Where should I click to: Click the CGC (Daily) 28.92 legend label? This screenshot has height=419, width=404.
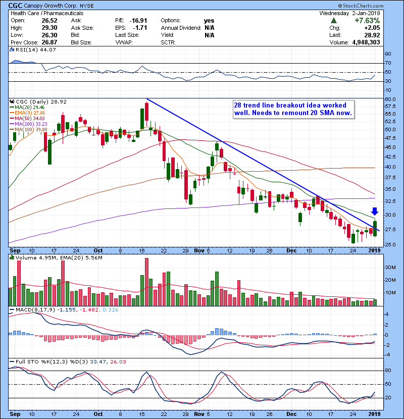(x=41, y=102)
